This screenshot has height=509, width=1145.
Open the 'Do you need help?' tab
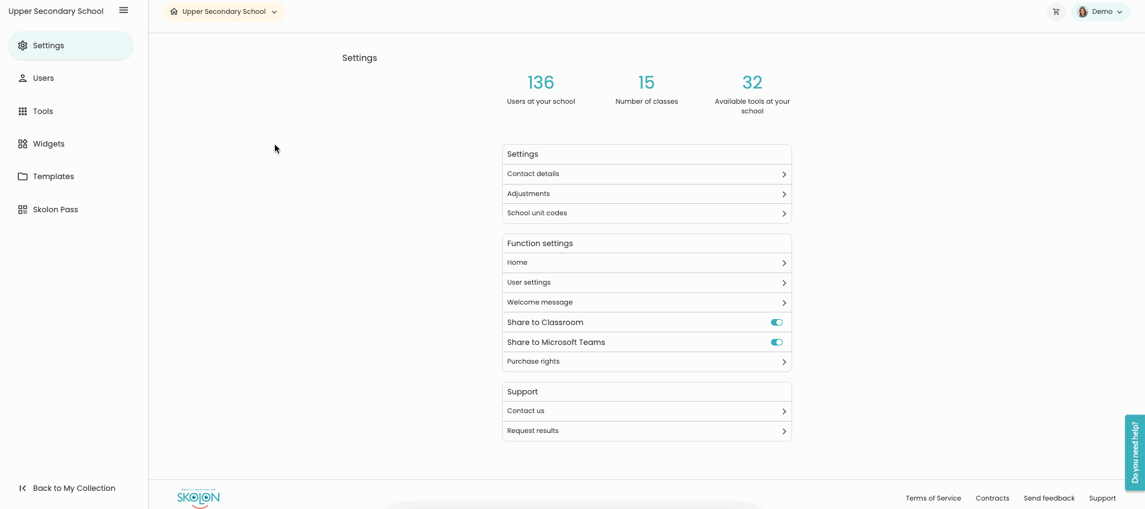click(1135, 452)
